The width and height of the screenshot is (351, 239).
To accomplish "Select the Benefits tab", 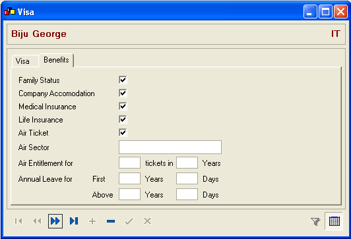I will point(56,60).
